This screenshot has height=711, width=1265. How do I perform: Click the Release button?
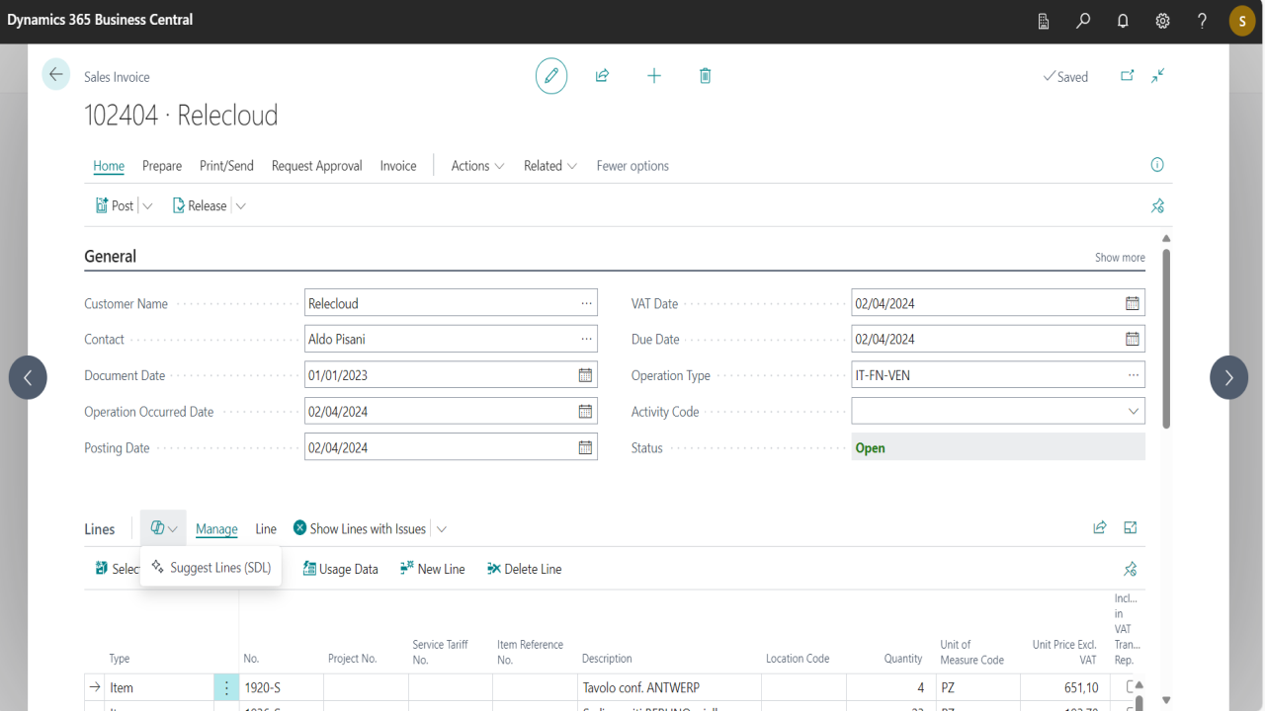[x=200, y=205]
